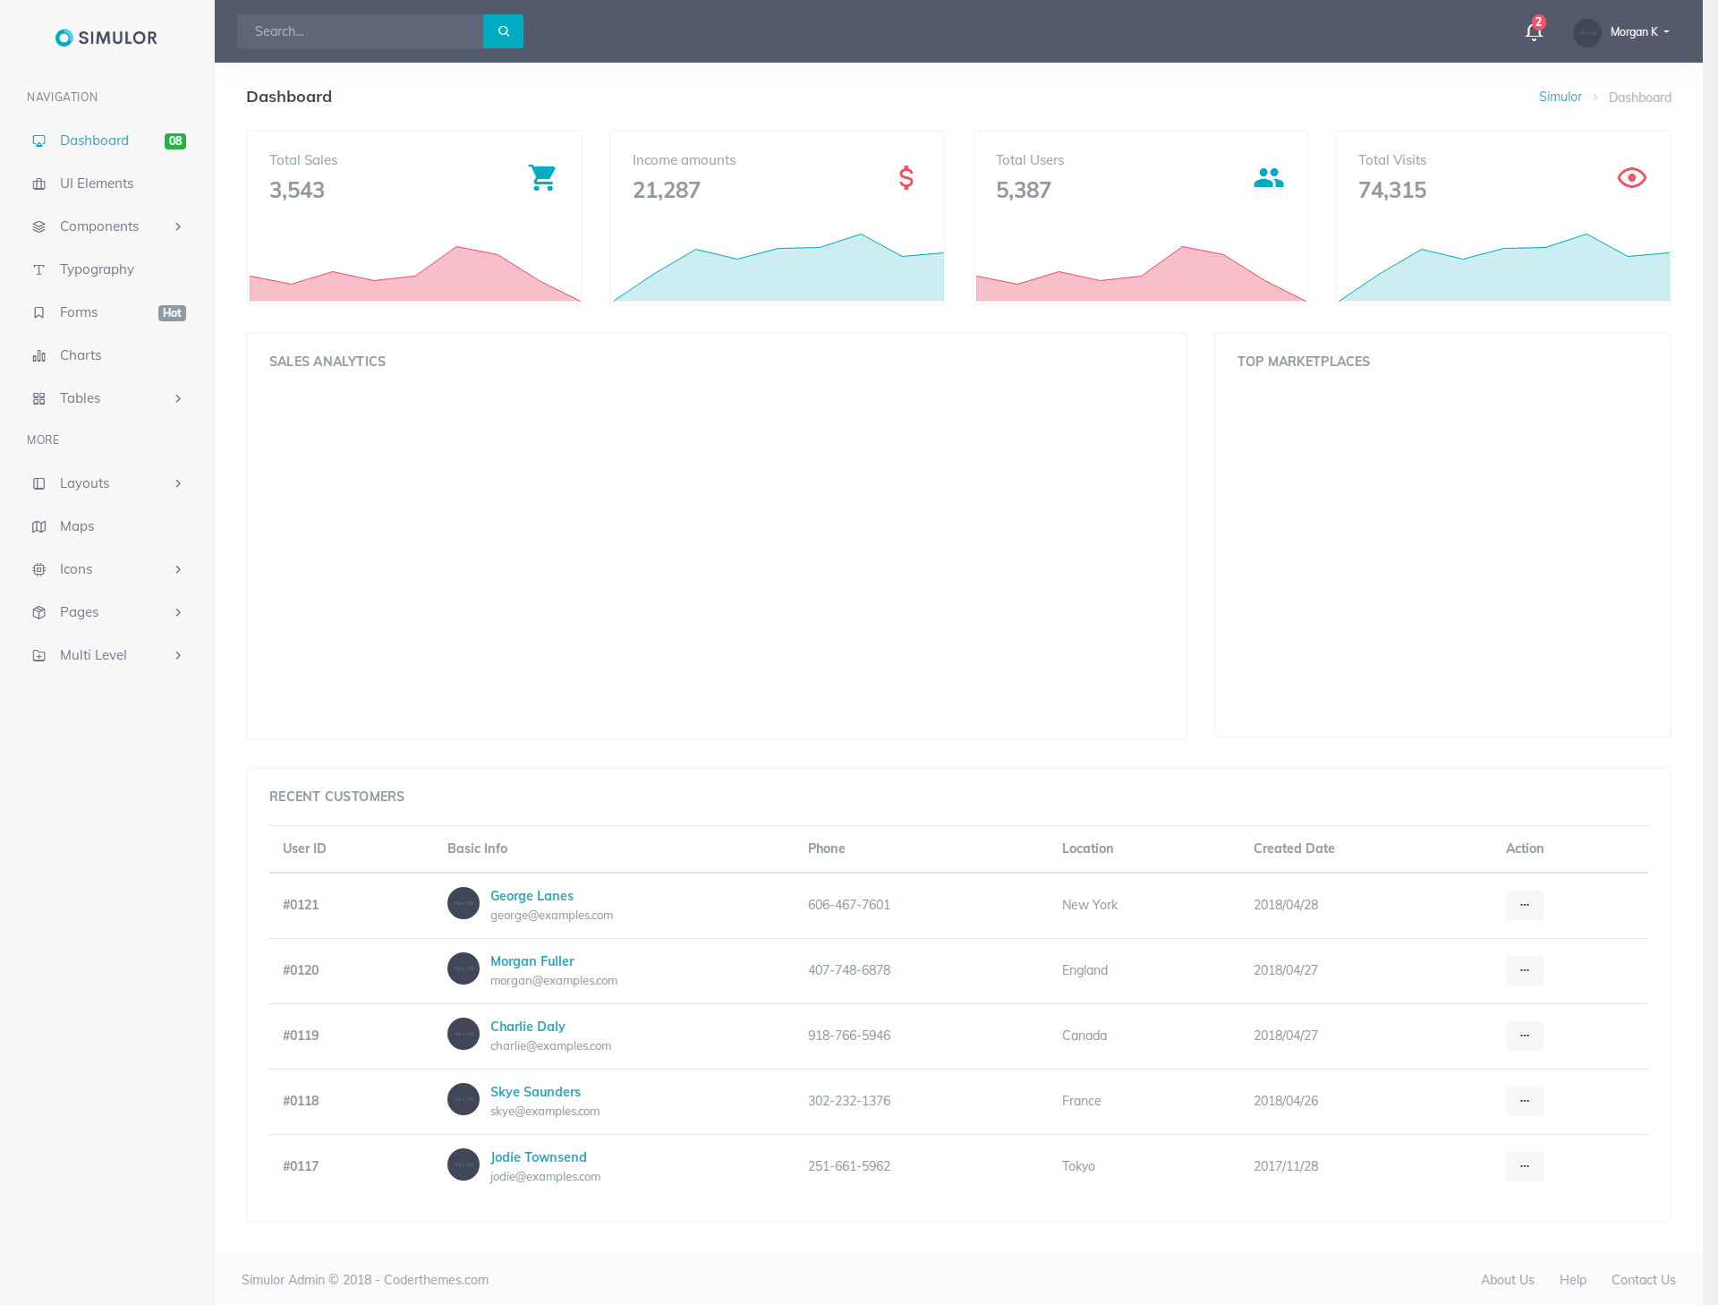Click the Simulor breadcrumb link
Viewport: 1718px width, 1305px height.
(1560, 97)
